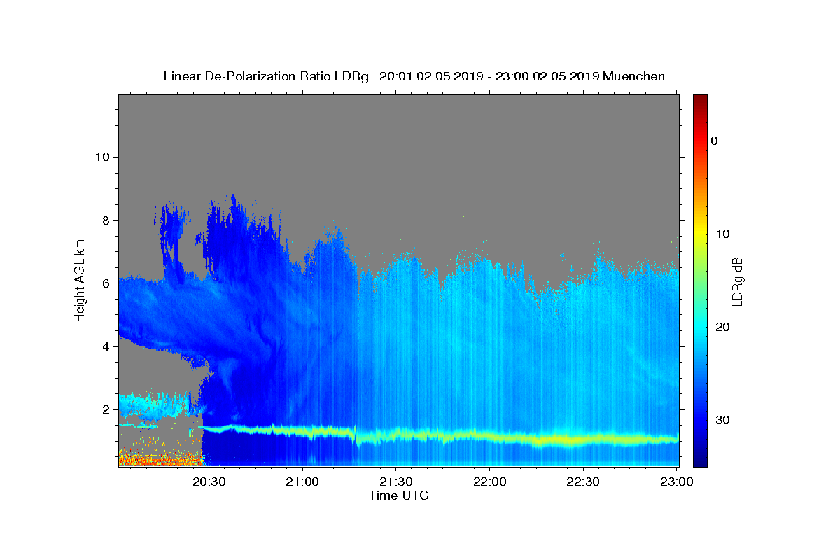Click the height tick label 4
Image resolution: width=840 pixels, height=560 pixels.
click(105, 346)
